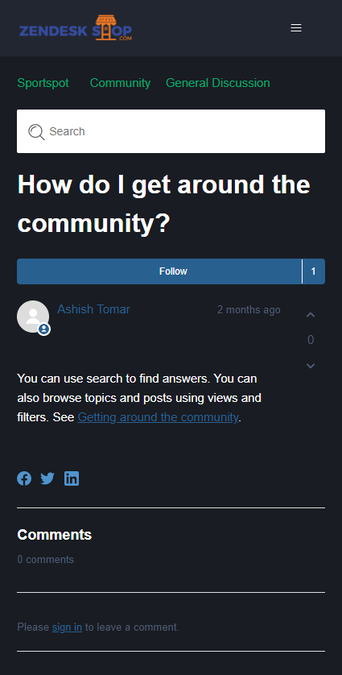Follow this community post
Screen dimensions: 342x675
[x=159, y=271]
